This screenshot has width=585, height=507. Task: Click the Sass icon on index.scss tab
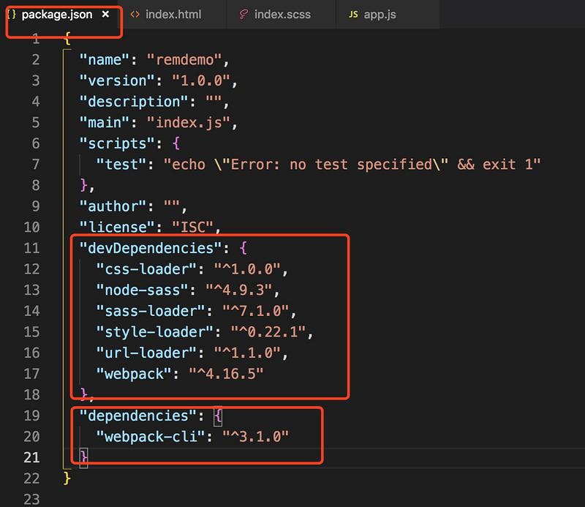pos(244,14)
